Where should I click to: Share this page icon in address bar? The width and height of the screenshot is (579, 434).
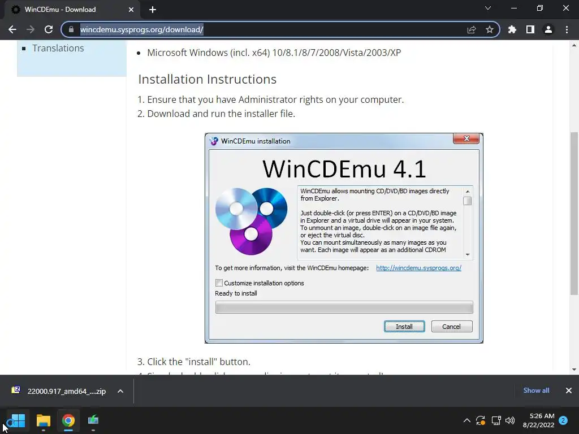pos(472,29)
